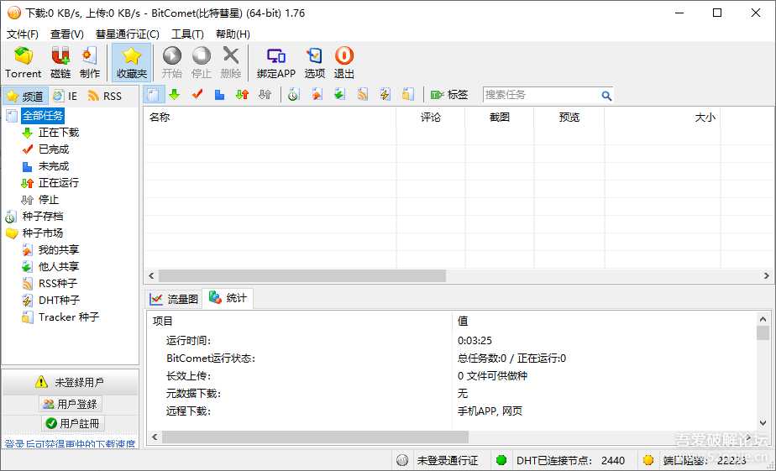This screenshot has height=471, width=776.
Task: Switch to the RSS tab
Action: point(105,96)
